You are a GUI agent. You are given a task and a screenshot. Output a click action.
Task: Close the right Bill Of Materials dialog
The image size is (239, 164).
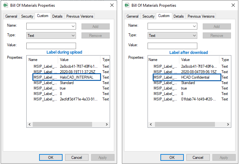tap(233, 5)
